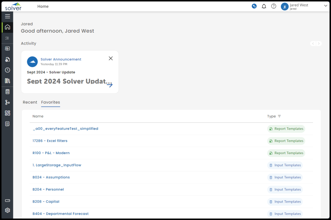Click the blue sparkle AI assistant icon
Screen dimensions: 331x220
pos(254,6)
